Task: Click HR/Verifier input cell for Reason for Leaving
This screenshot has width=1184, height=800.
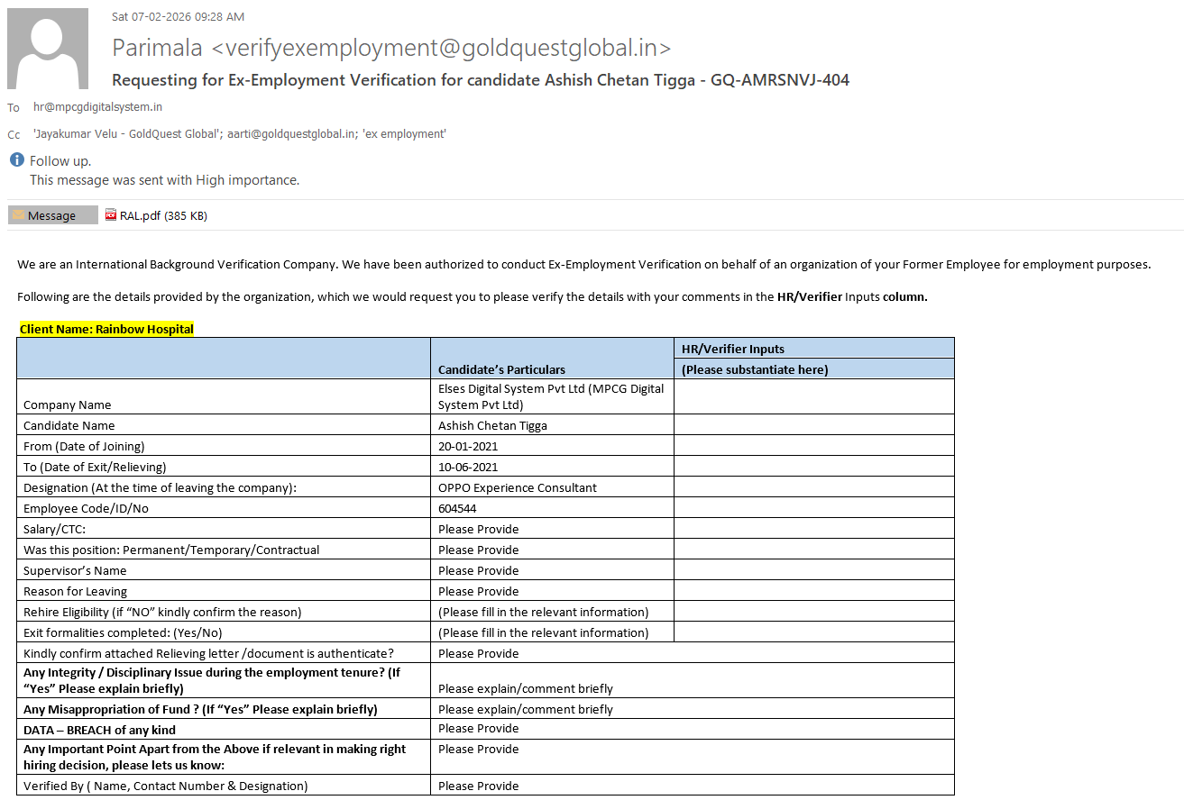Action: [x=813, y=590]
